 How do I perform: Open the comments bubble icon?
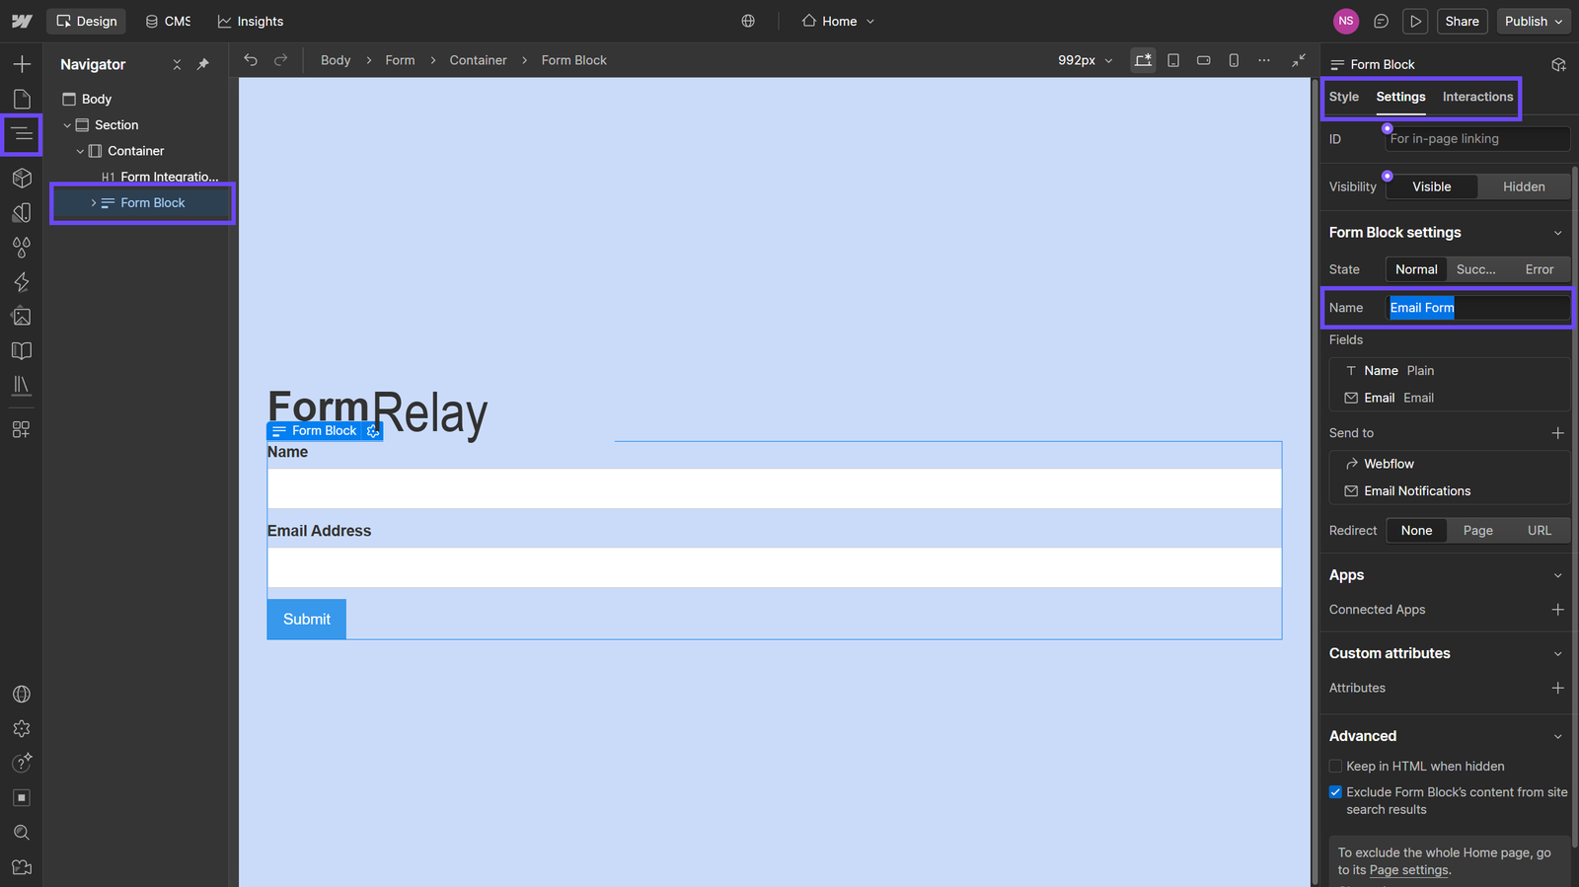tap(1382, 21)
